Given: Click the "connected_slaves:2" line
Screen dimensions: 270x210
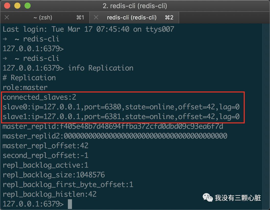Looking at the screenshot, I should tap(39, 97).
